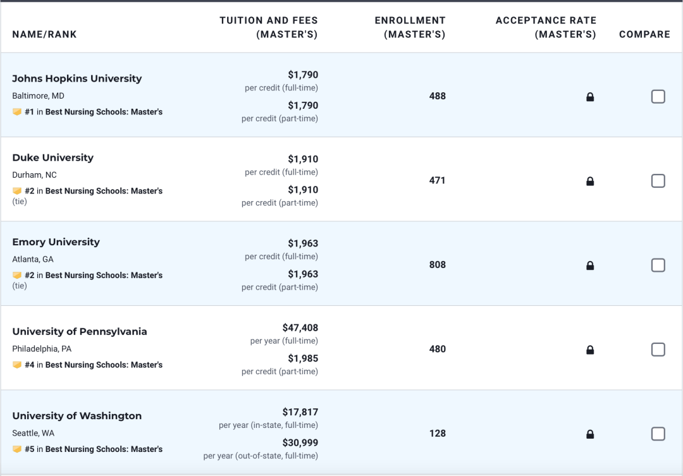
Task: Click the Enrollment (Master's) column header
Action: [x=410, y=27]
